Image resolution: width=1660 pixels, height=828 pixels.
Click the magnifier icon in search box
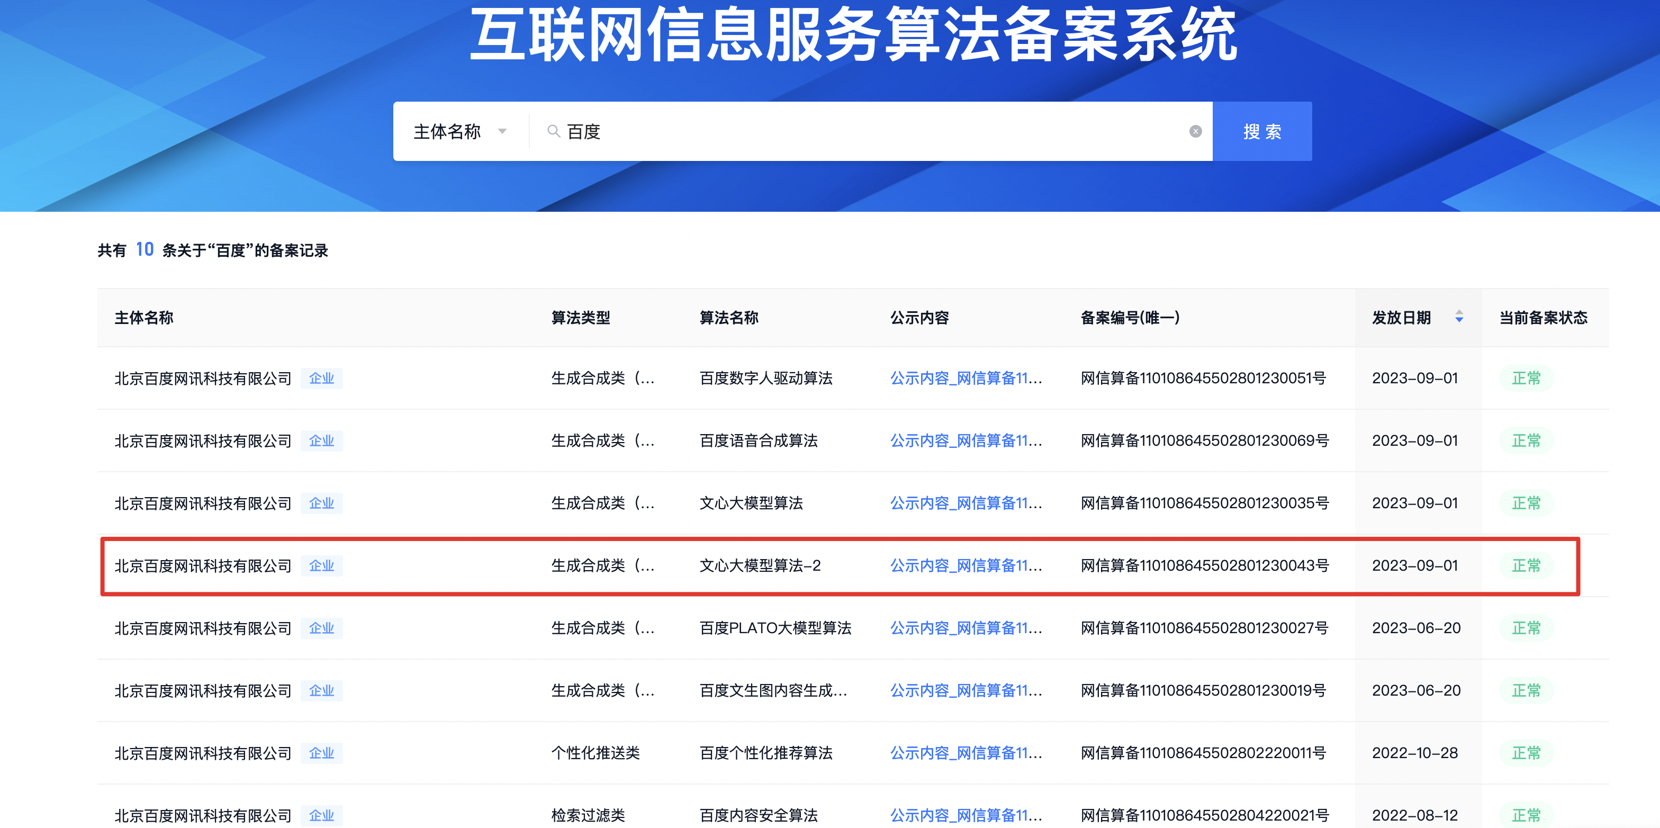point(553,131)
